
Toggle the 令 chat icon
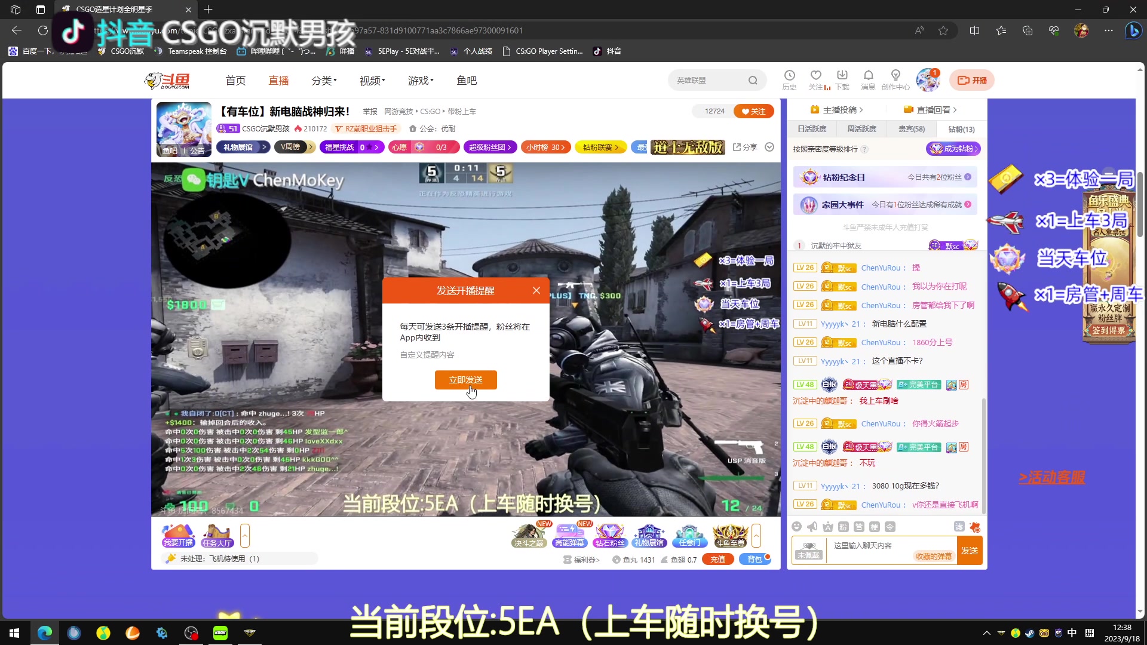tap(890, 527)
